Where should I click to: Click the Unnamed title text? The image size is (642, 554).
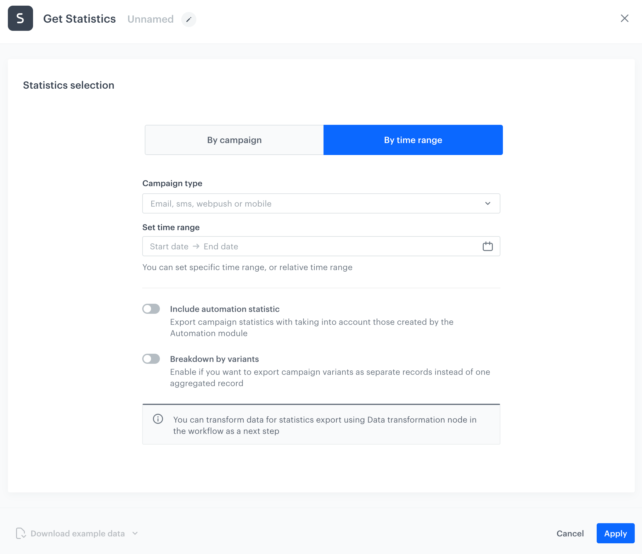tap(150, 19)
